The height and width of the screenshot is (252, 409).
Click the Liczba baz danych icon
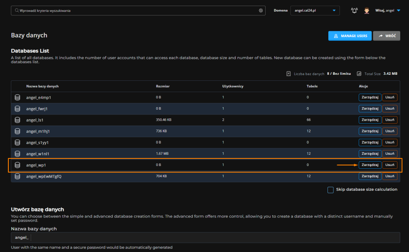(289, 74)
